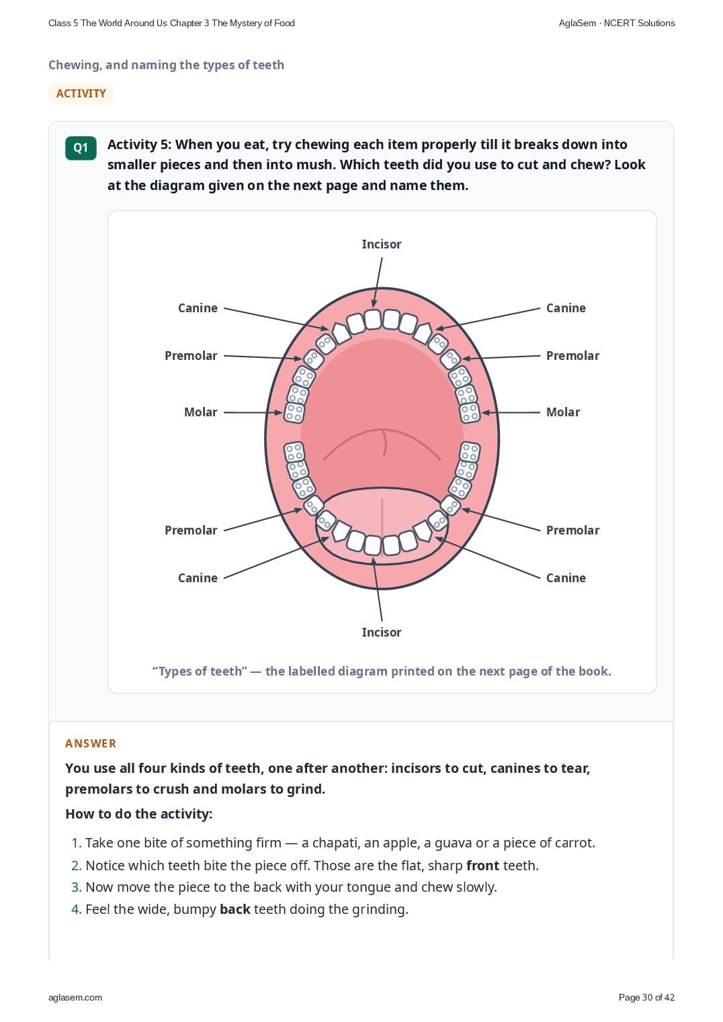723x1022 pixels.
Task: Click the ANSWER heading
Action: click(91, 743)
